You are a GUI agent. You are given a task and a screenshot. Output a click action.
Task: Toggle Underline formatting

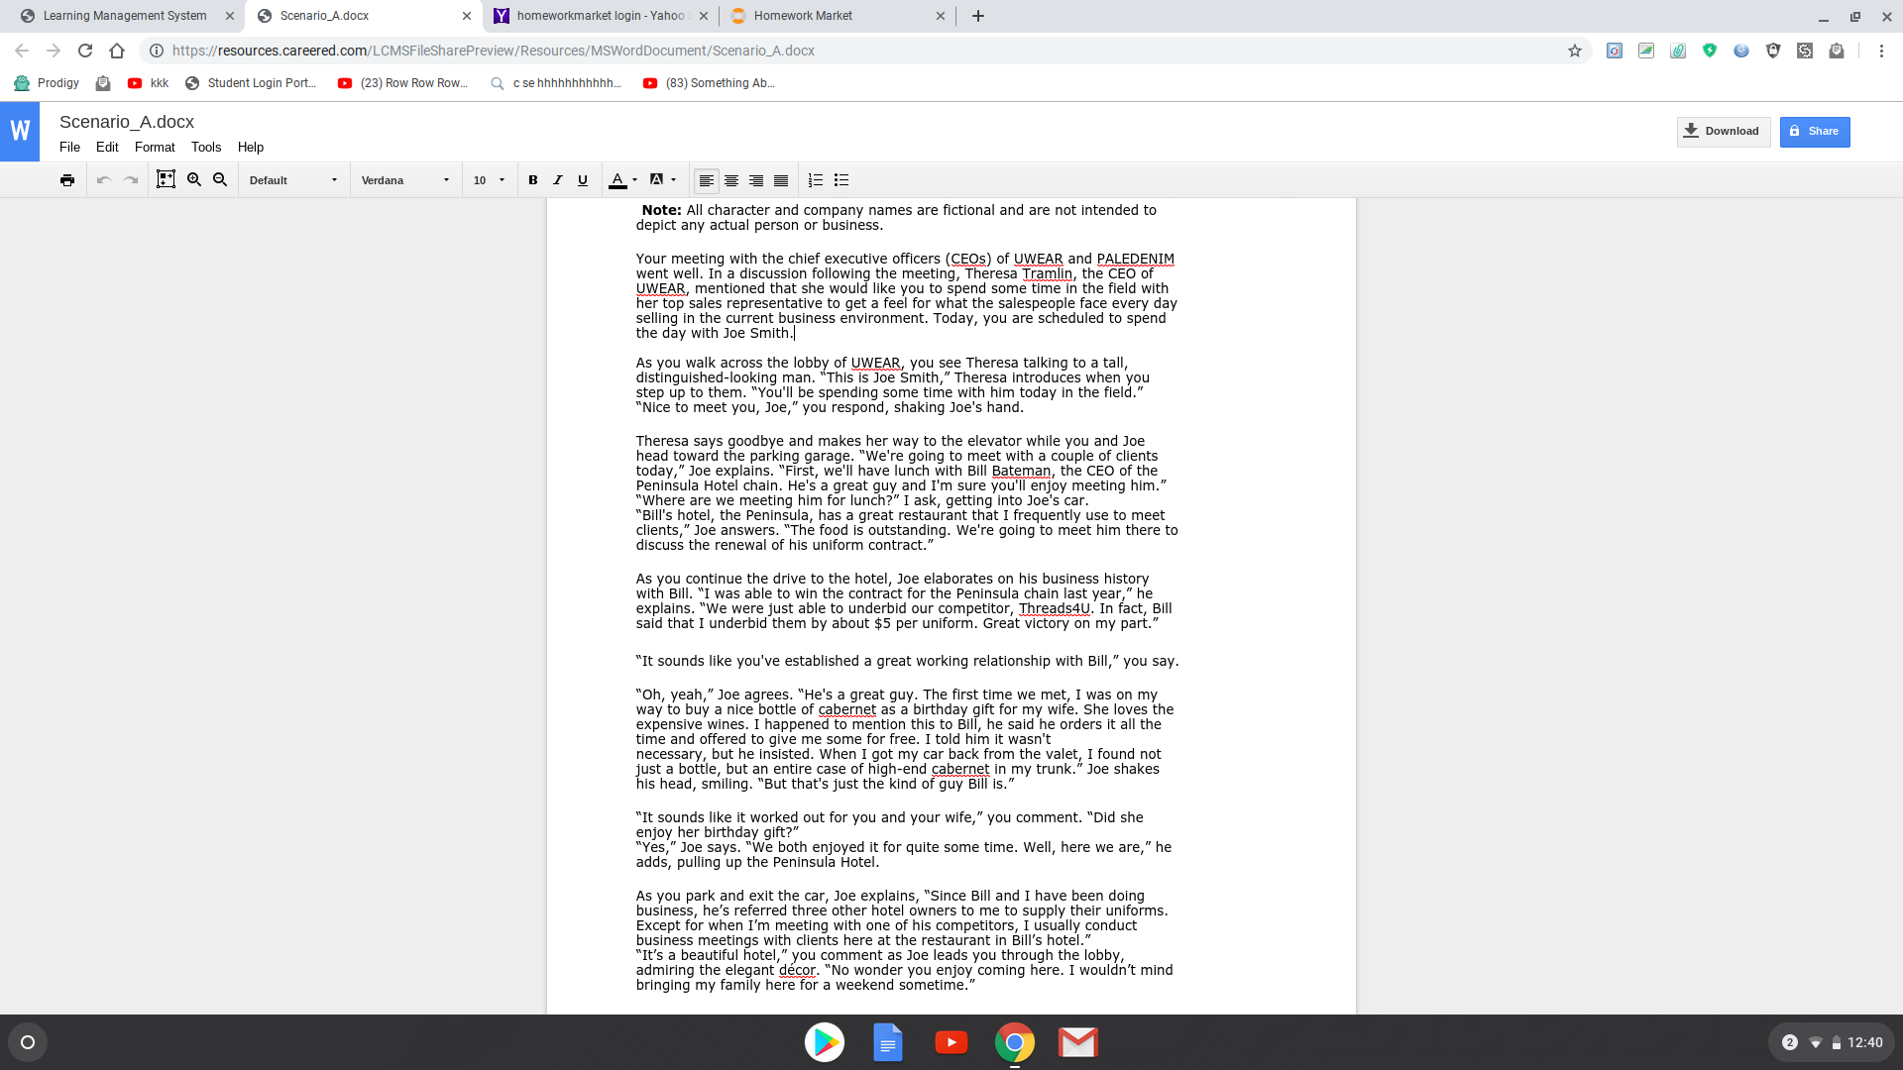pos(583,180)
